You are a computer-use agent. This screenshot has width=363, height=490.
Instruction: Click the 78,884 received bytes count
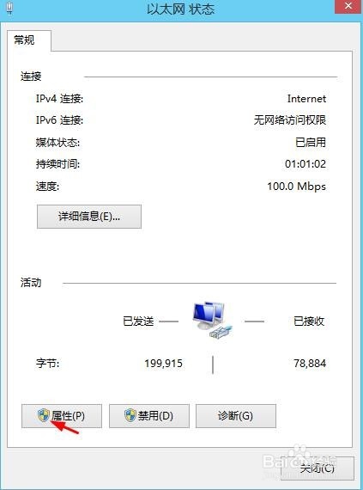tap(310, 364)
